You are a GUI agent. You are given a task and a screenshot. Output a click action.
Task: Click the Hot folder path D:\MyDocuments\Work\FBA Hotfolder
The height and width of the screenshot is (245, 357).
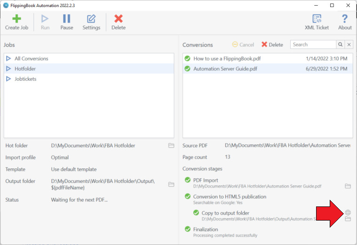pos(93,145)
